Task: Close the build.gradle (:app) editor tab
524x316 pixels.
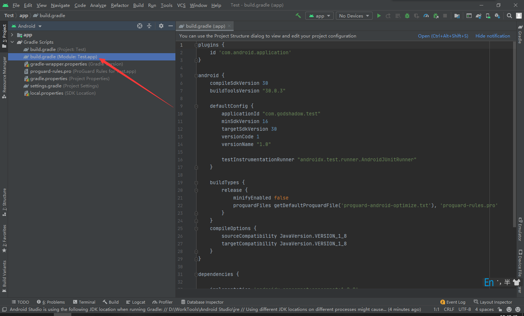Action: pyautogui.click(x=229, y=26)
